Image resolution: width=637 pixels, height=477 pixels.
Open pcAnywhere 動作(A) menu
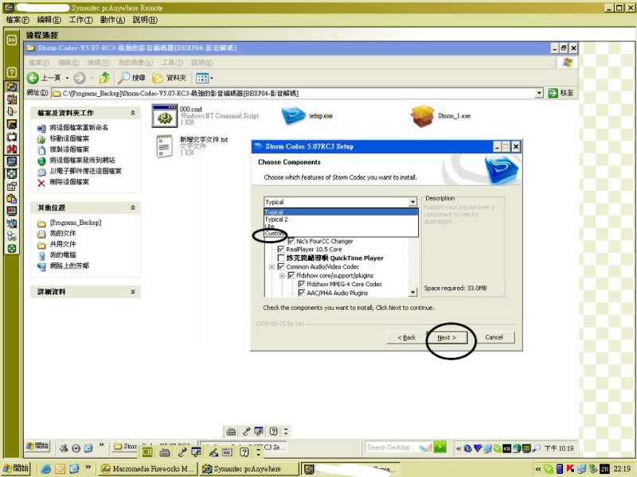click(x=112, y=20)
